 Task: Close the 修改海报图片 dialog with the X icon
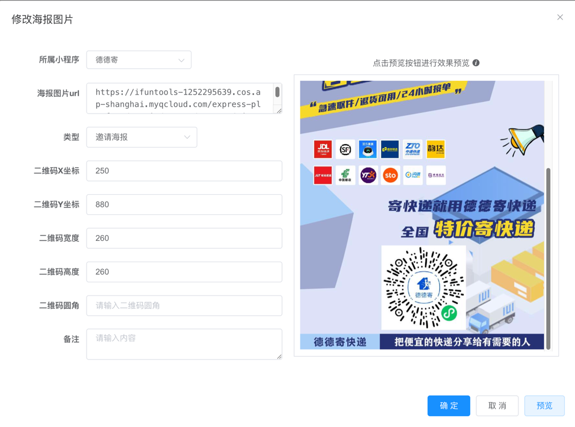(559, 17)
